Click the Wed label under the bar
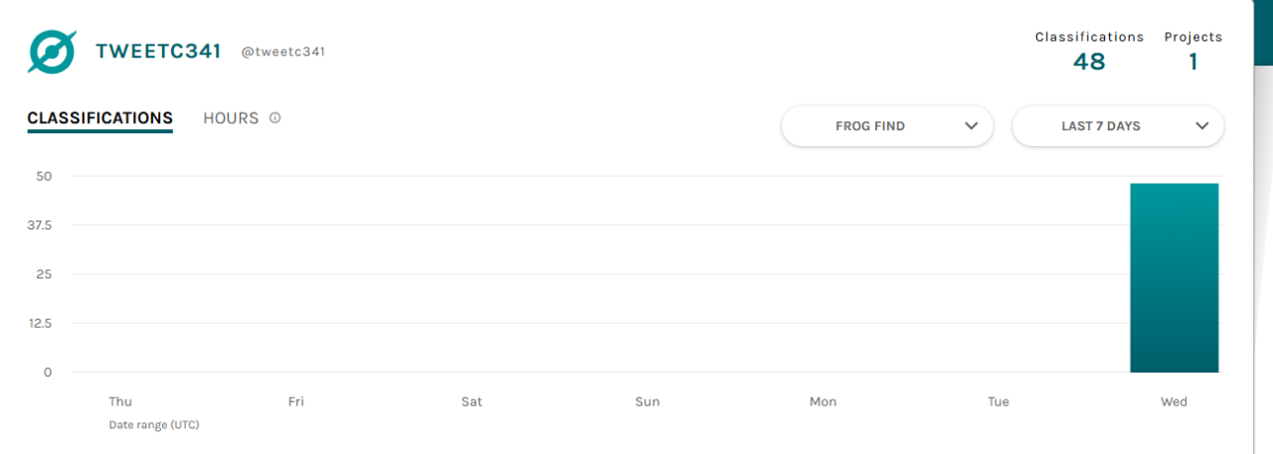The width and height of the screenshot is (1273, 454). pos(1174,401)
